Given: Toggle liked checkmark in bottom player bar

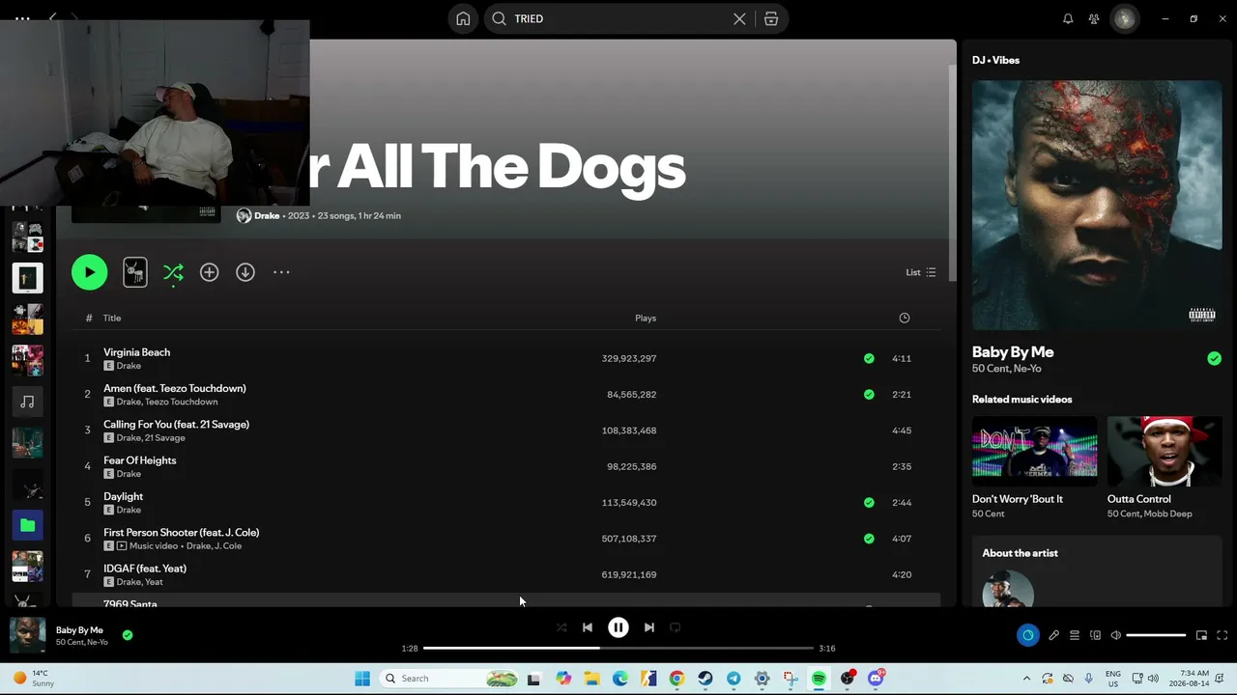Looking at the screenshot, I should point(128,635).
